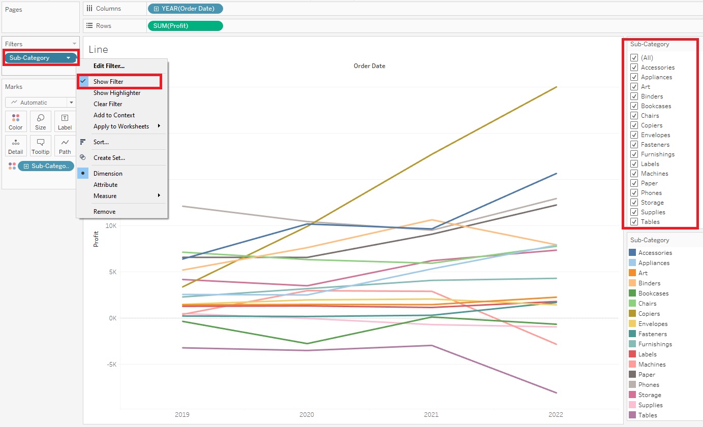The width and height of the screenshot is (703, 427).
Task: Uncheck the Fasteners filter checkbox
Action: click(634, 145)
